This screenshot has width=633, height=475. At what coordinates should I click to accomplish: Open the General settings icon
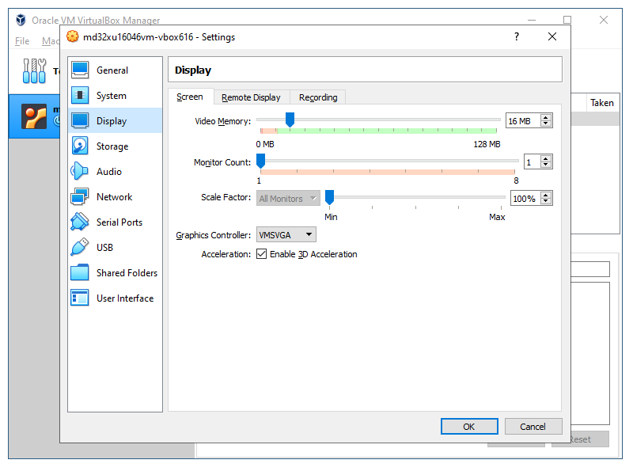[80, 70]
